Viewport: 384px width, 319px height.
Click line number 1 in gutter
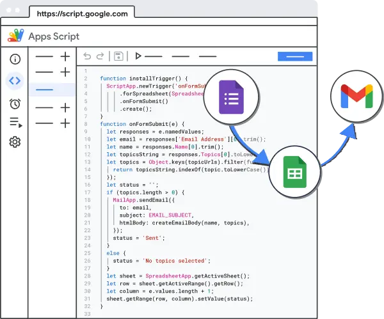click(86, 71)
